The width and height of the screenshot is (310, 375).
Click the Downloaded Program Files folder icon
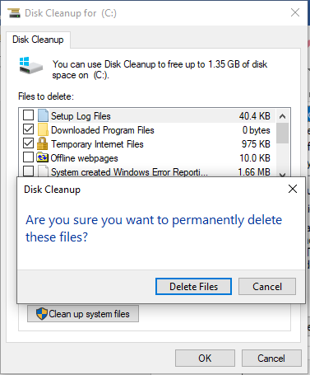click(x=43, y=129)
